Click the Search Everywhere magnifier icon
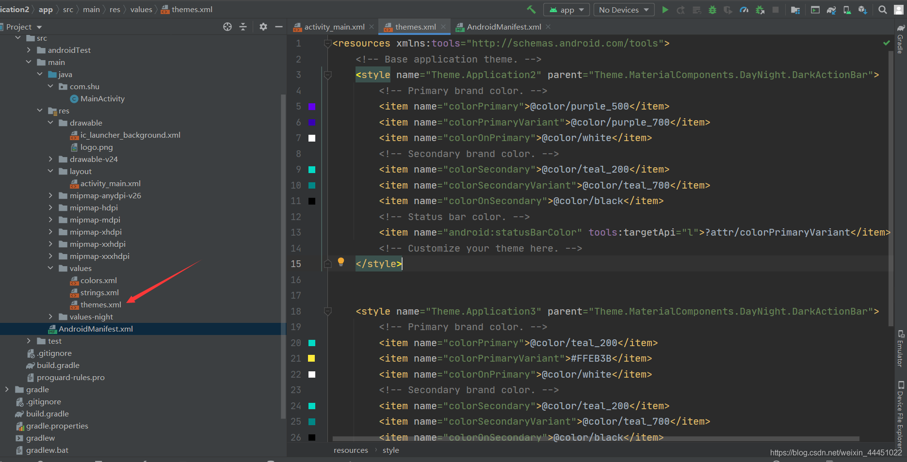 (883, 10)
